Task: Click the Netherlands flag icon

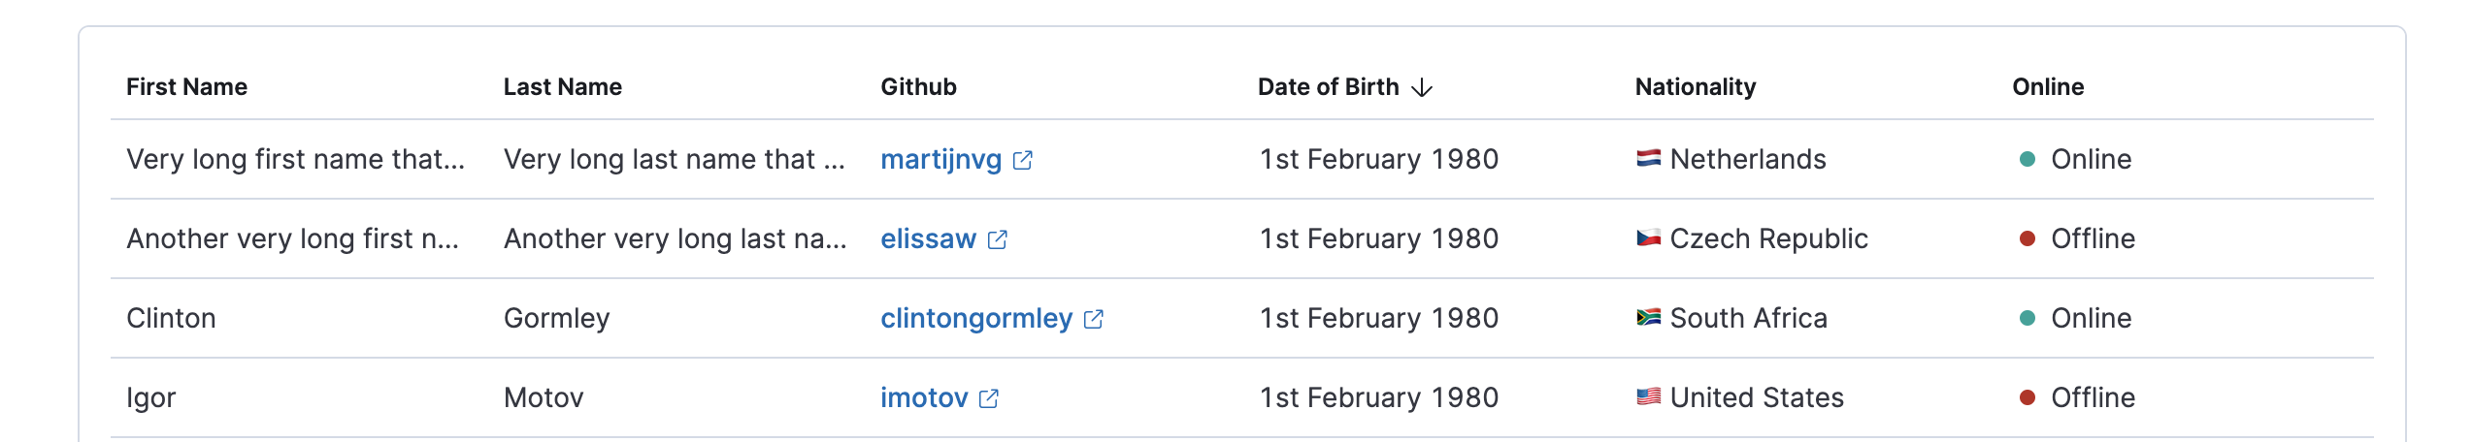Action: point(1648,158)
